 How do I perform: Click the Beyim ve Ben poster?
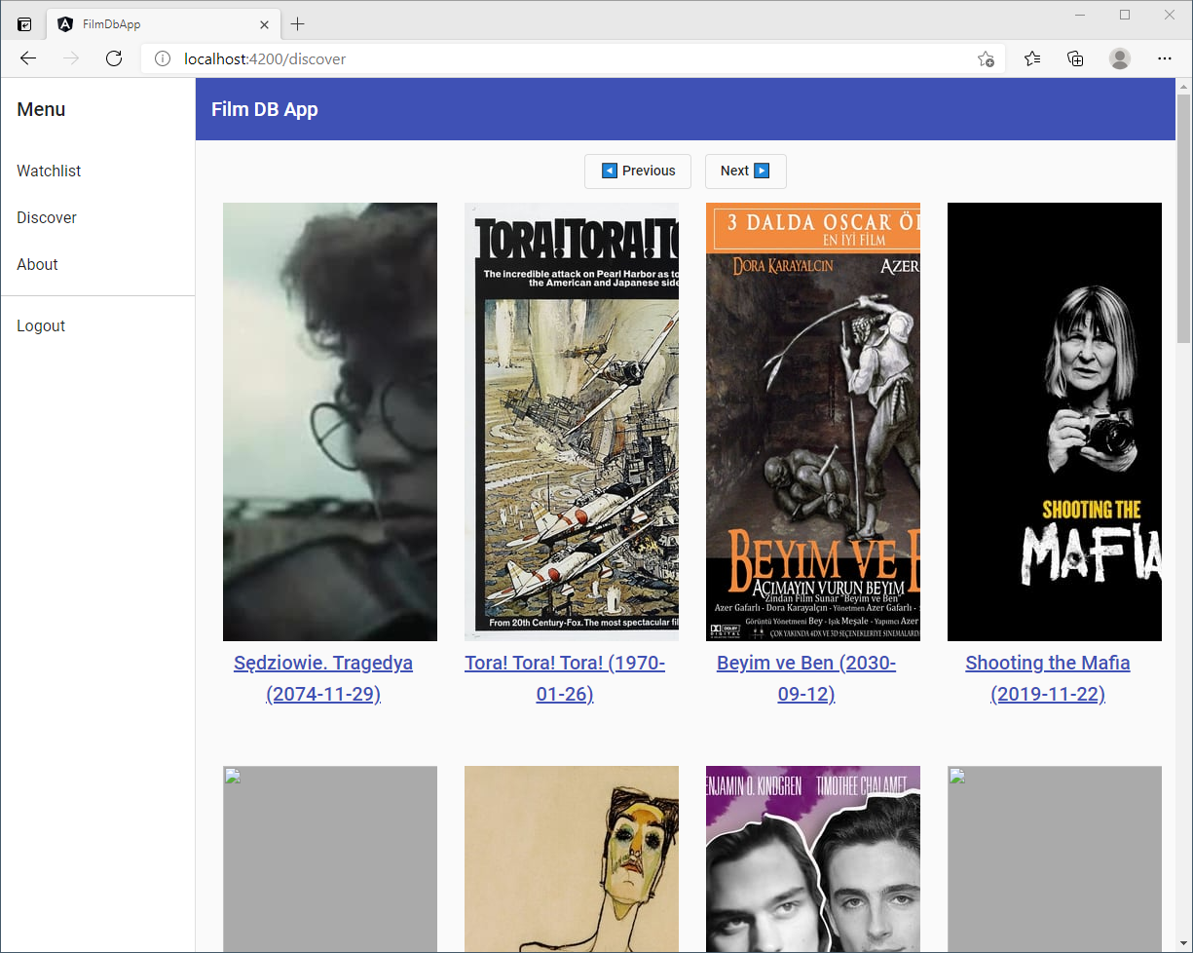(x=813, y=422)
